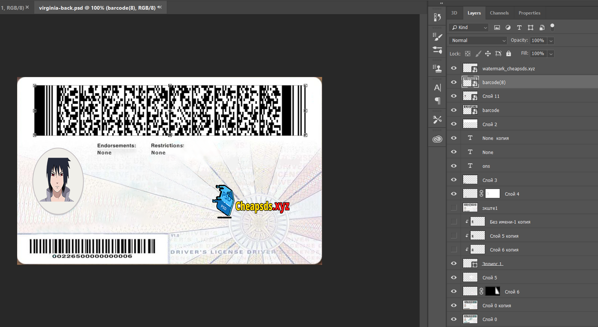
Task: Click the mask thumbnail of Слой 6
Action: pos(492,292)
